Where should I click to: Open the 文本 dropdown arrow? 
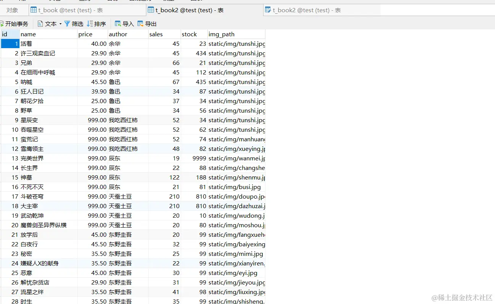coord(60,24)
